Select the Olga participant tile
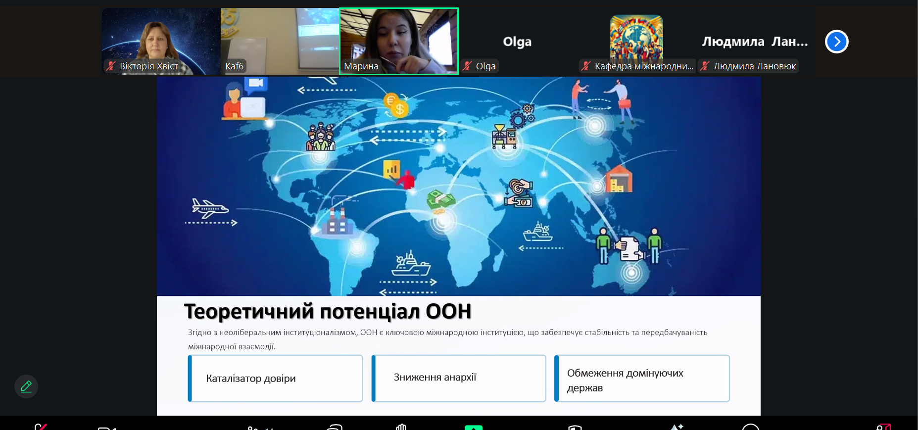This screenshot has width=918, height=430. (518, 41)
